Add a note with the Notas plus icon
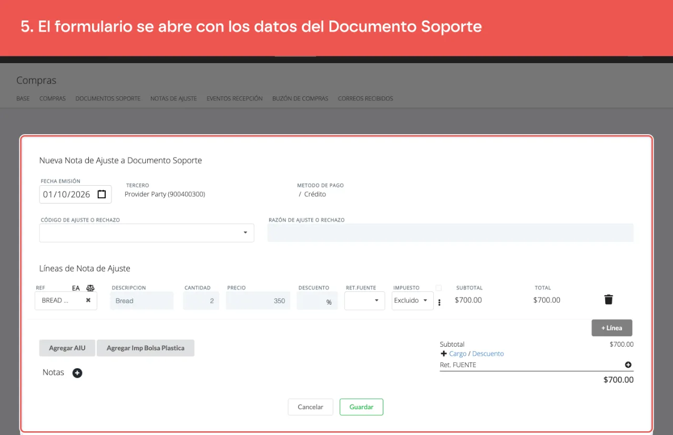 coord(77,373)
